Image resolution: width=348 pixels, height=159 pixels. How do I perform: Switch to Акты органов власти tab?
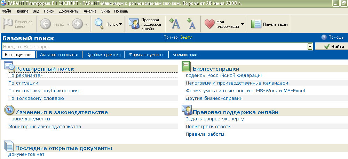59,55
